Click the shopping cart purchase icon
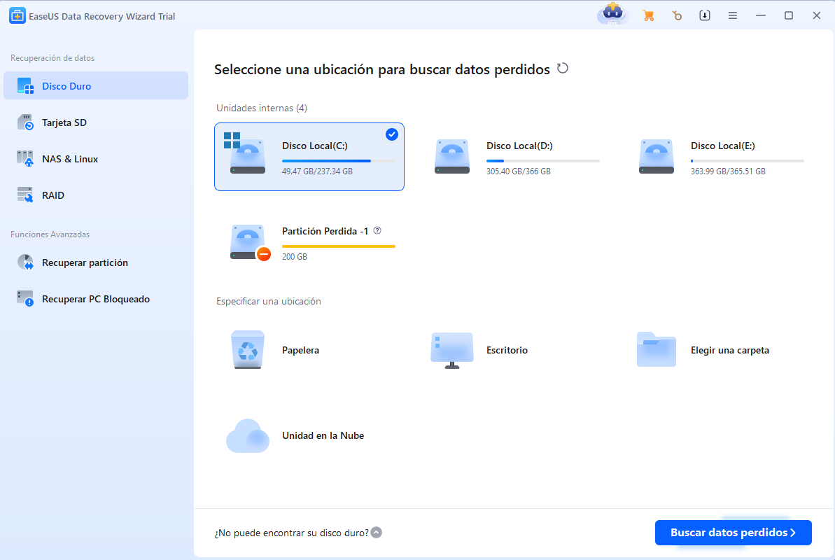This screenshot has width=835, height=560. (648, 16)
